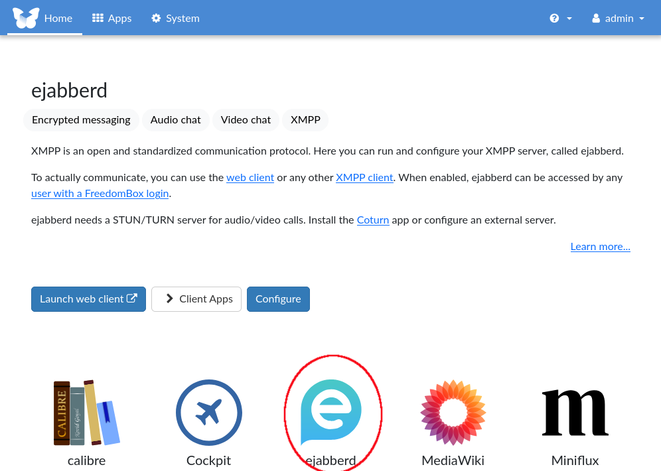Image resolution: width=661 pixels, height=471 pixels.
Task: Open the Cockpit airplane icon
Action: coord(209,413)
